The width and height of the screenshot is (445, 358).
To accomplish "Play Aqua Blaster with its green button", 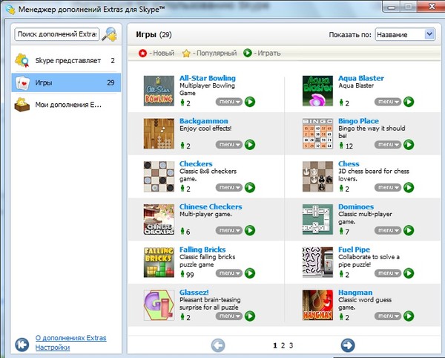I will 409,102.
